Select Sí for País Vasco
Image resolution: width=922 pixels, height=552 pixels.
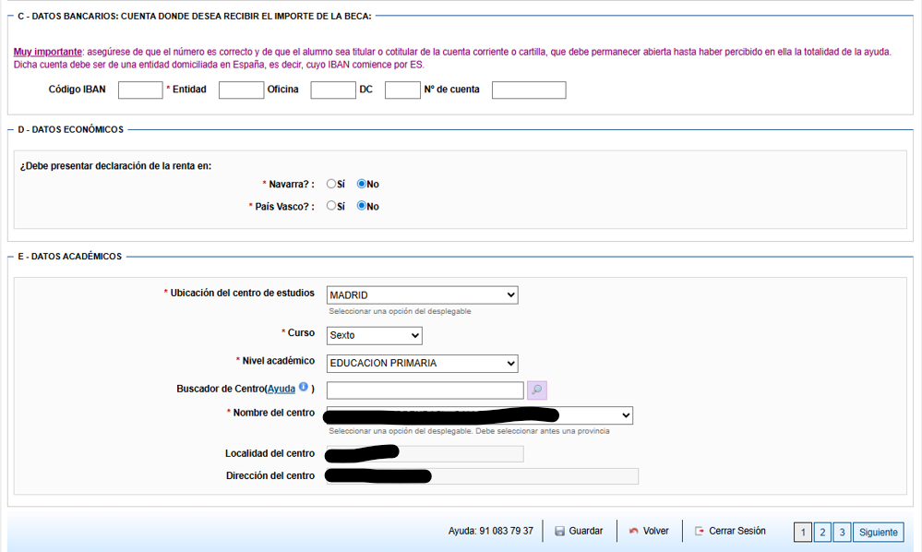click(331, 206)
